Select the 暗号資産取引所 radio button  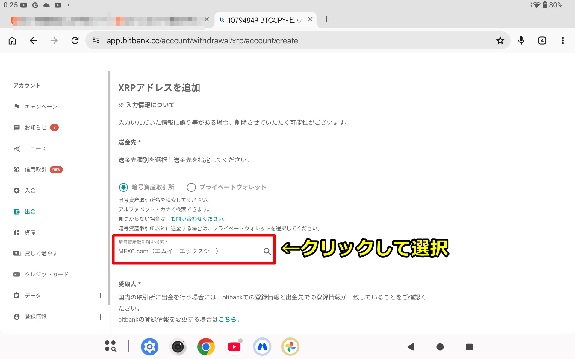click(123, 187)
